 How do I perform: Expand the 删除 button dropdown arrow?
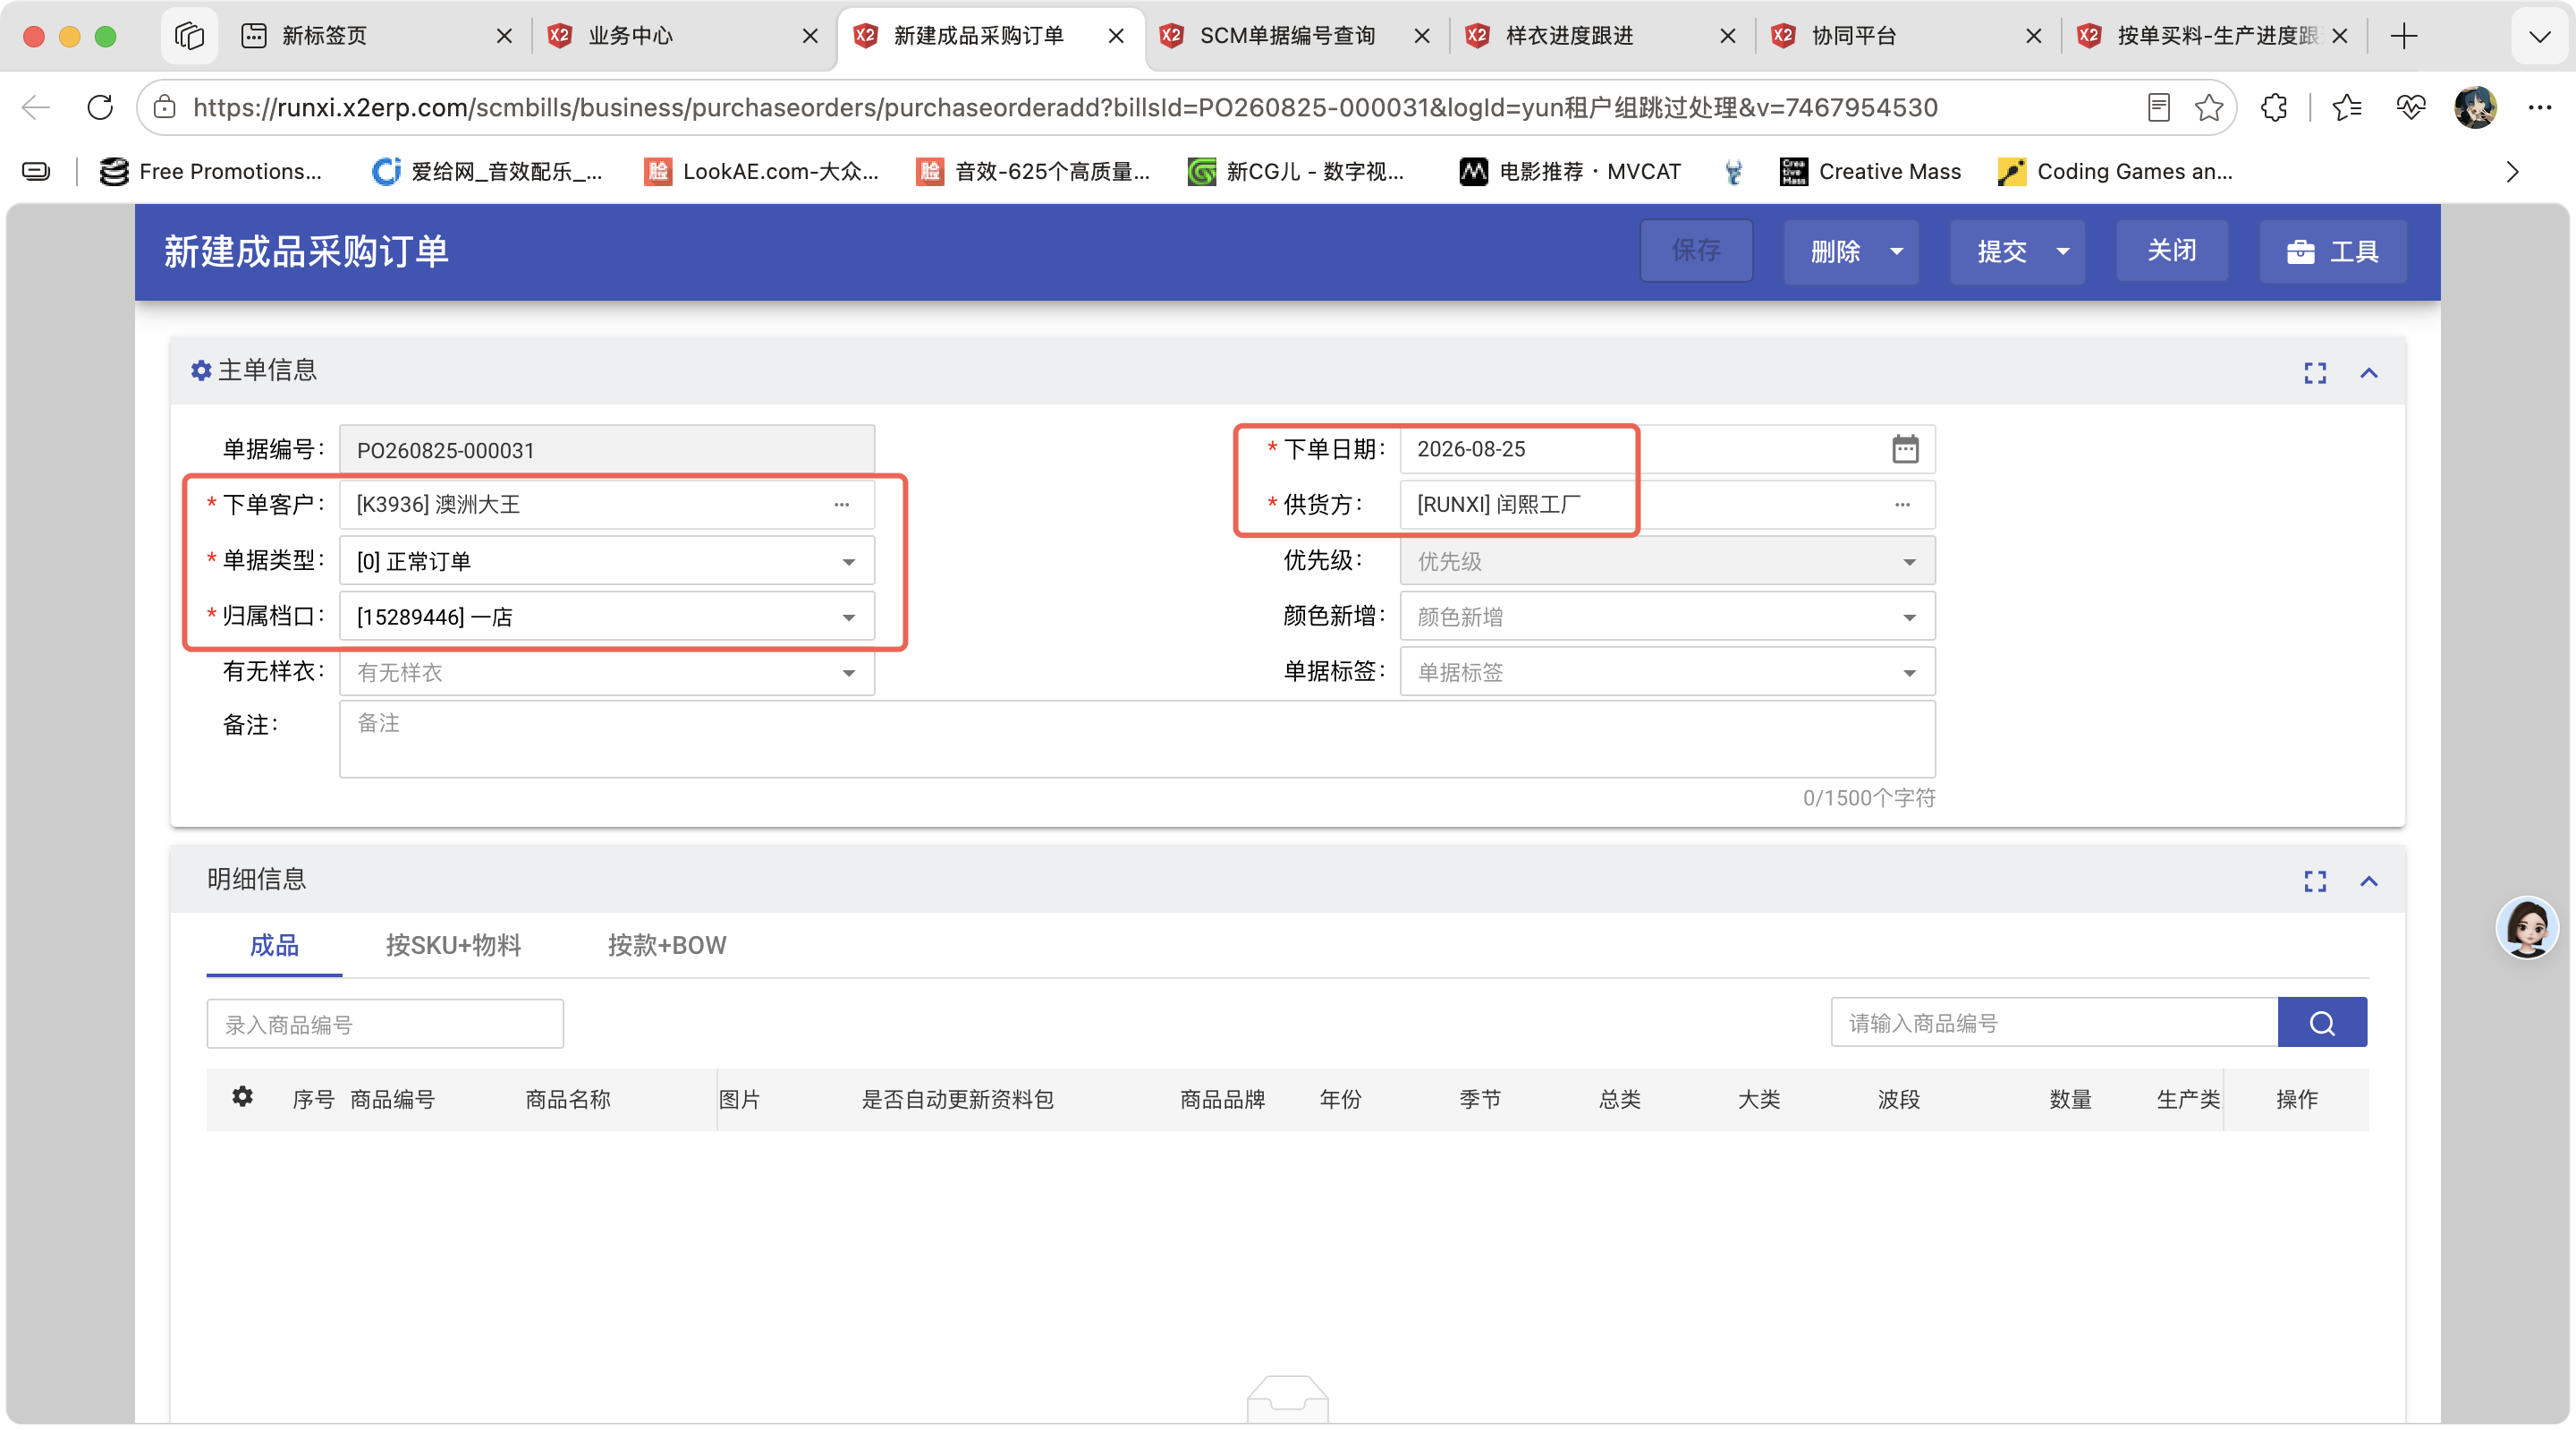1896,251
